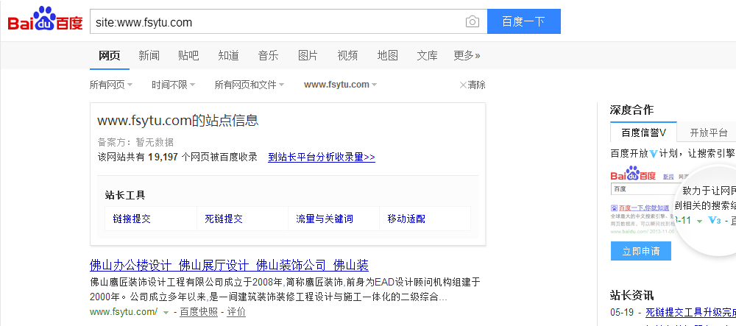Open the 文库 tab

pyautogui.click(x=427, y=56)
